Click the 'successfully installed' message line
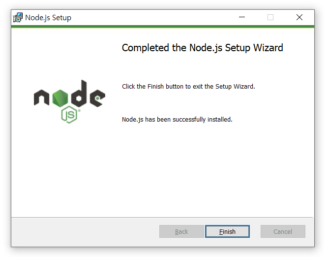The image size is (328, 257). click(177, 119)
